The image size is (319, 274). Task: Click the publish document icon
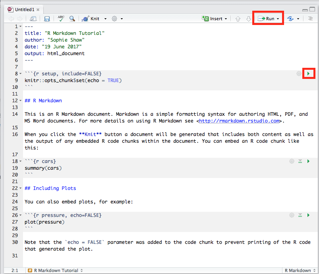(290, 19)
